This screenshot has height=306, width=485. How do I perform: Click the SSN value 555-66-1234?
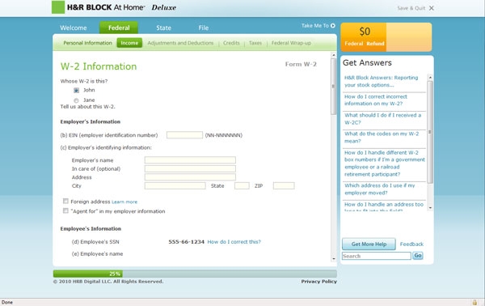(186, 242)
